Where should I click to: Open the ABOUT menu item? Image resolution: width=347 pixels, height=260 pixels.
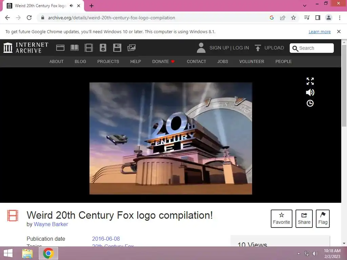(x=57, y=62)
